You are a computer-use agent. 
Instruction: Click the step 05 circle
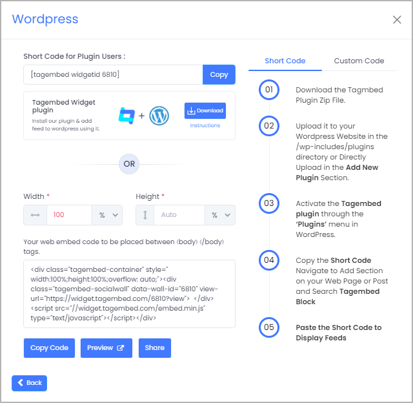click(269, 327)
